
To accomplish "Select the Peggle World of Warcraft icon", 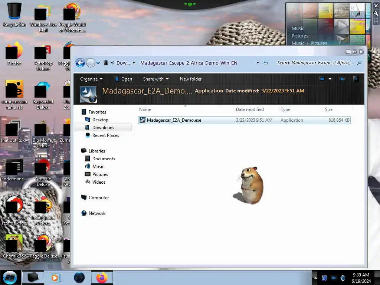I will (72, 18).
